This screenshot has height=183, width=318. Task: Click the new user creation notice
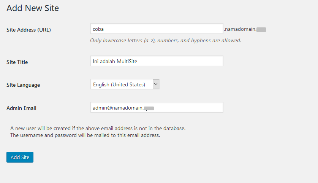pos(98,128)
